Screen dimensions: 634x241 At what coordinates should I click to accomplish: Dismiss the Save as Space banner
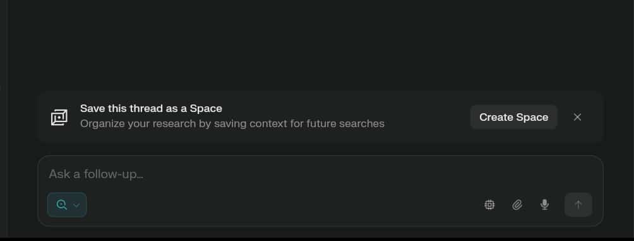tap(577, 117)
